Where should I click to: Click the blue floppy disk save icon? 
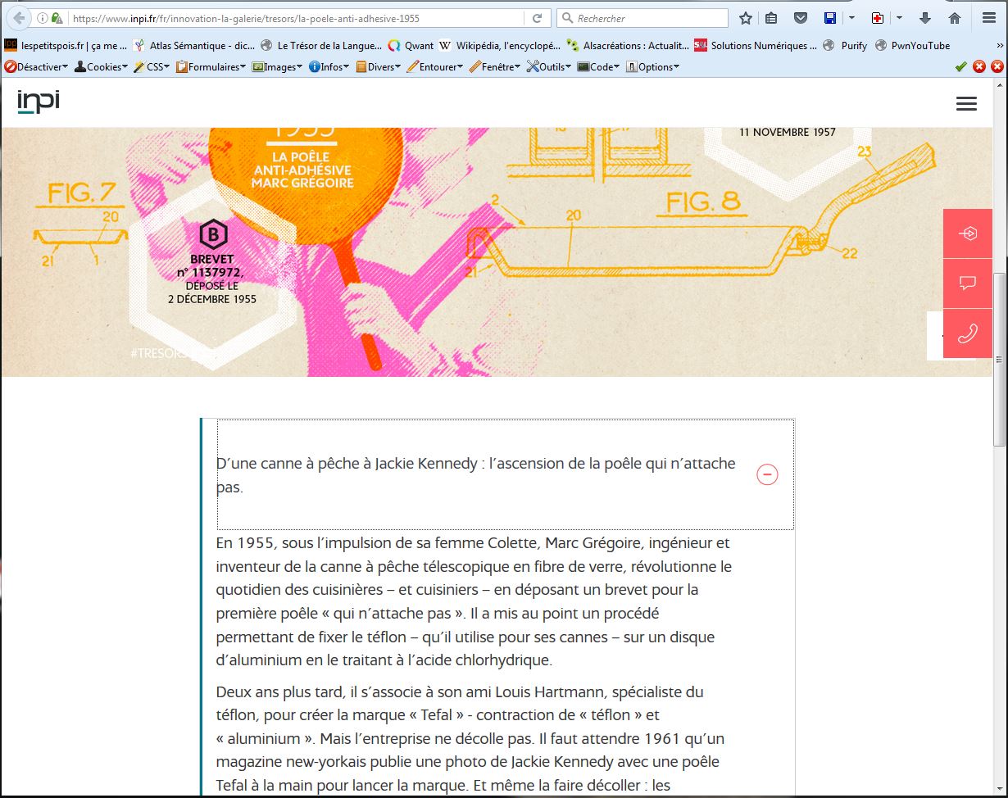pyautogui.click(x=830, y=18)
